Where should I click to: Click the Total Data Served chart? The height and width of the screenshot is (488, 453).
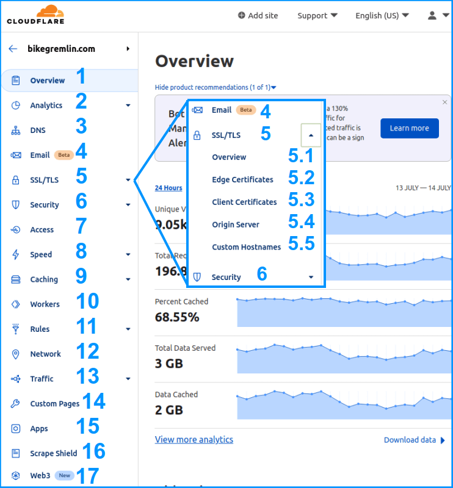(x=344, y=359)
